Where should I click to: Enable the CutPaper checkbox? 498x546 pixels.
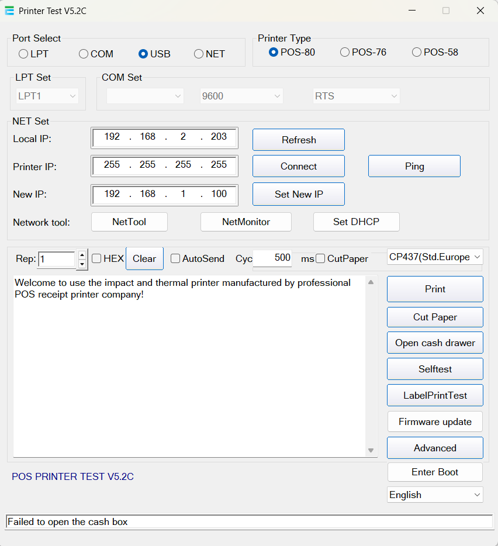(320, 258)
